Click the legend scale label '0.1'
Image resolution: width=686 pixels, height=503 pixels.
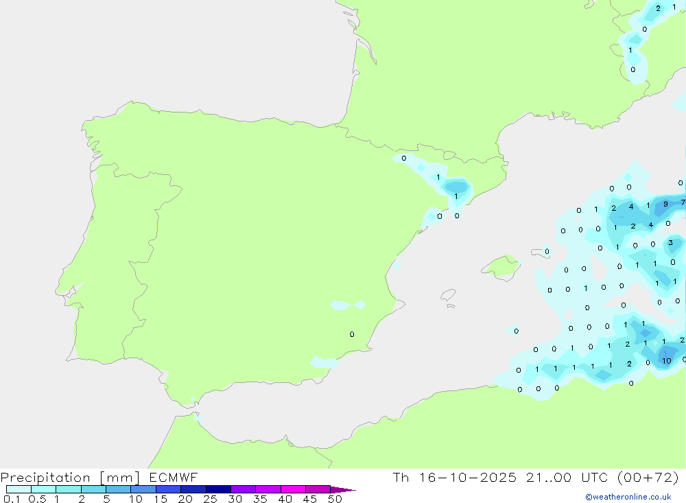12,499
